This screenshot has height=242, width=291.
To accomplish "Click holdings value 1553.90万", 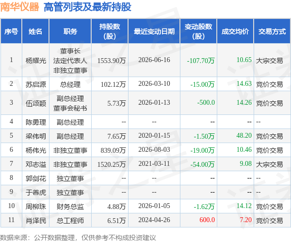I will coord(112,61).
